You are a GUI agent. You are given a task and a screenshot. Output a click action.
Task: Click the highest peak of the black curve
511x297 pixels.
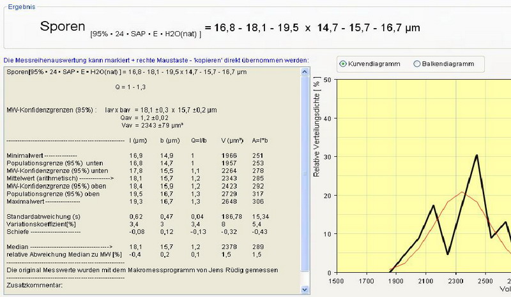pos(476,155)
